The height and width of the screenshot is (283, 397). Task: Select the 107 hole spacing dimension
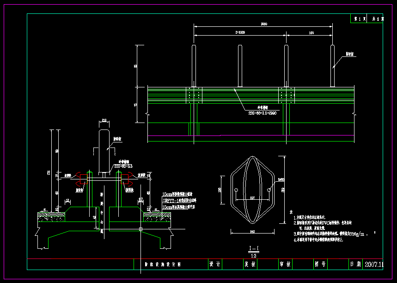click(252, 198)
